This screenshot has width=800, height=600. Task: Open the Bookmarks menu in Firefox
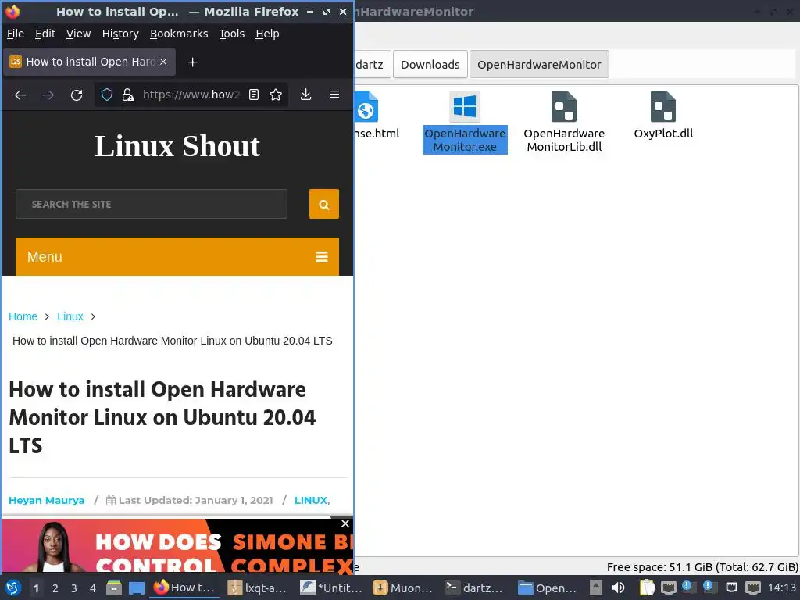pos(179,34)
